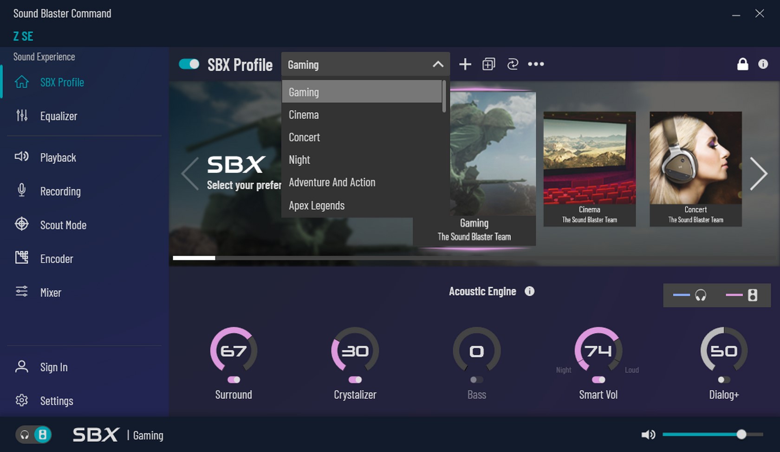The image size is (780, 452).
Task: Open Scout Mode
Action: pyautogui.click(x=63, y=225)
